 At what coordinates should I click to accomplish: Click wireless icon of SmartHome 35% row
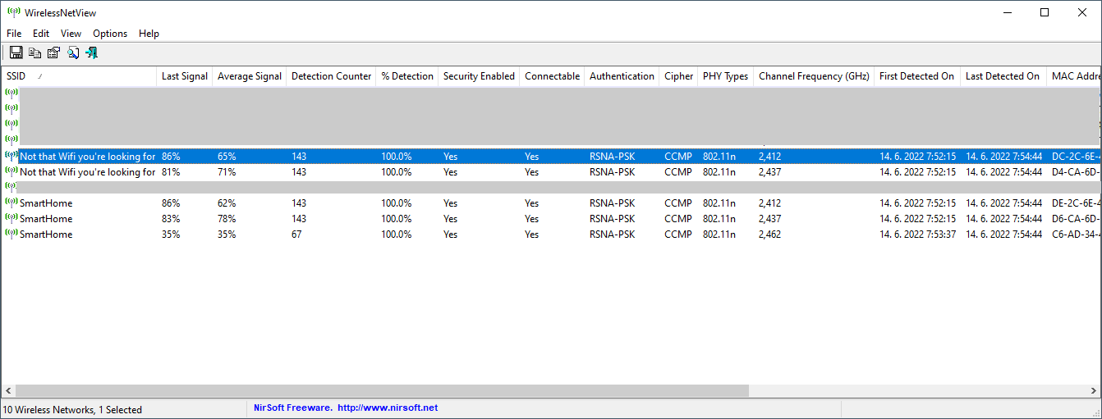pos(11,234)
